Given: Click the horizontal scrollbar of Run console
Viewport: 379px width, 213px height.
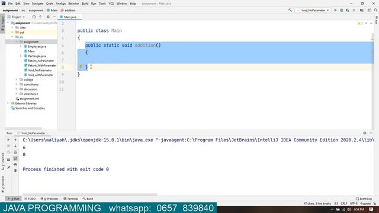Looking at the screenshot, I should (x=89, y=195).
